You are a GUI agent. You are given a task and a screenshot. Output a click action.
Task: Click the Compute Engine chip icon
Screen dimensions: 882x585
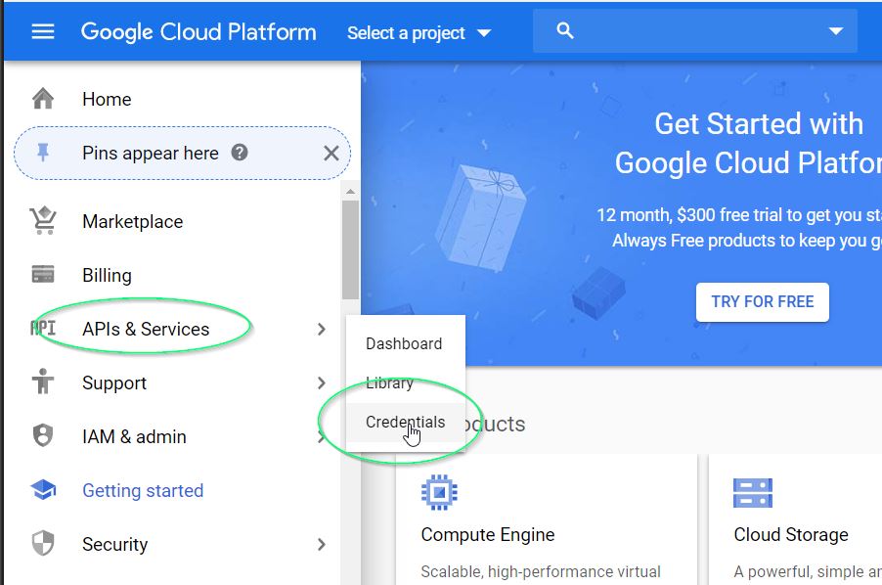pyautogui.click(x=439, y=493)
